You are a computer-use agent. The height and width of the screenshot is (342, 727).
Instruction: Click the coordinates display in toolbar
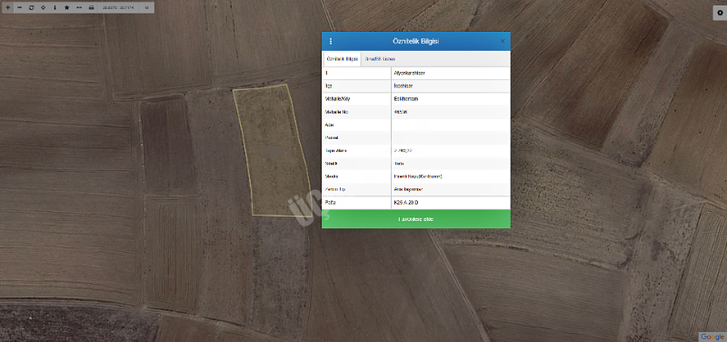(118, 7)
